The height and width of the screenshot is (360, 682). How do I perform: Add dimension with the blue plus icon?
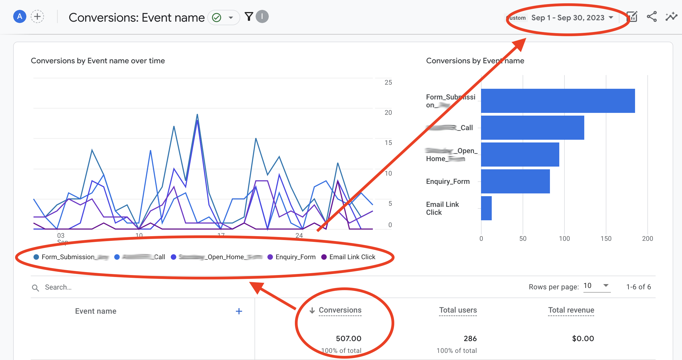point(239,311)
